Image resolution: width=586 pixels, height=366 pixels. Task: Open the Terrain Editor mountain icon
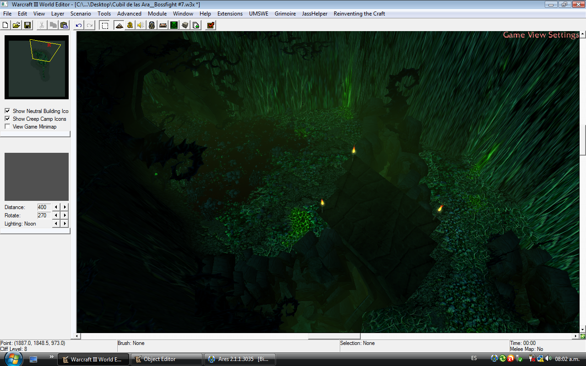pyautogui.click(x=119, y=25)
